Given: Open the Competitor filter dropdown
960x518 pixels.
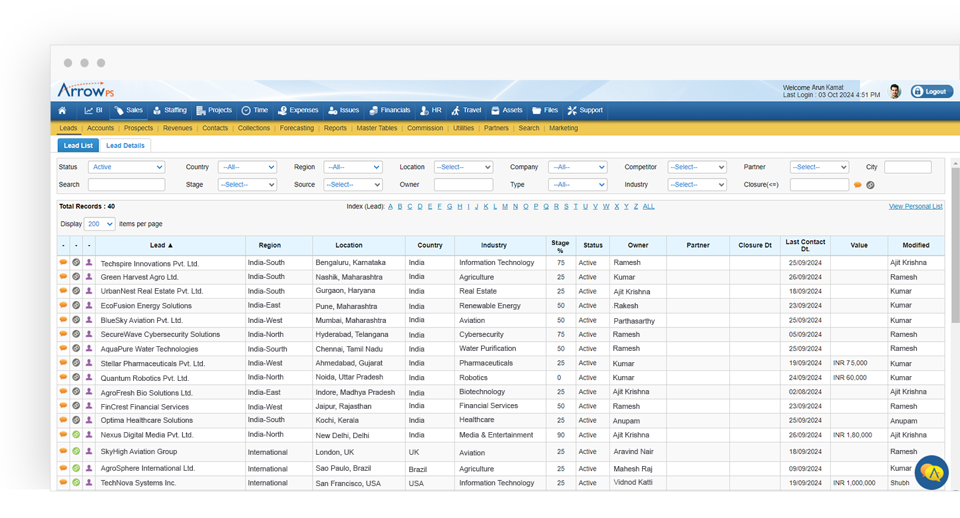Looking at the screenshot, I should click(697, 167).
